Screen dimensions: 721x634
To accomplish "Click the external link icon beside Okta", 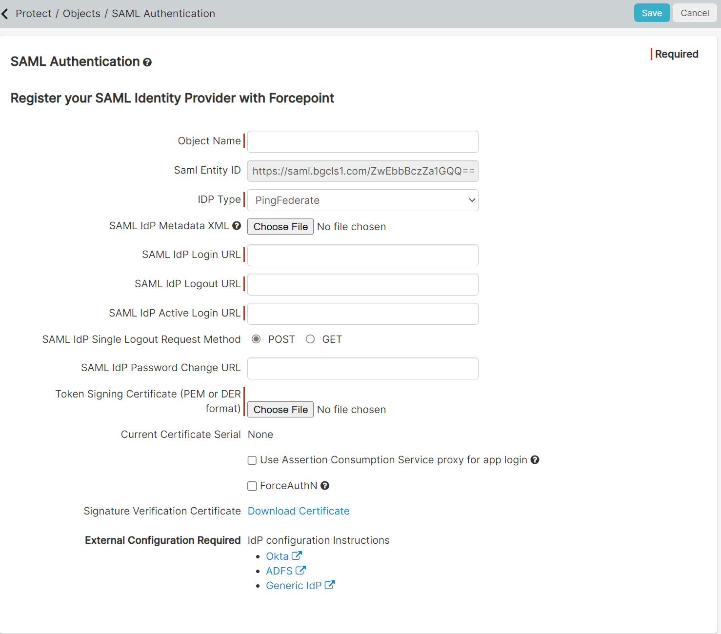I will [x=297, y=555].
